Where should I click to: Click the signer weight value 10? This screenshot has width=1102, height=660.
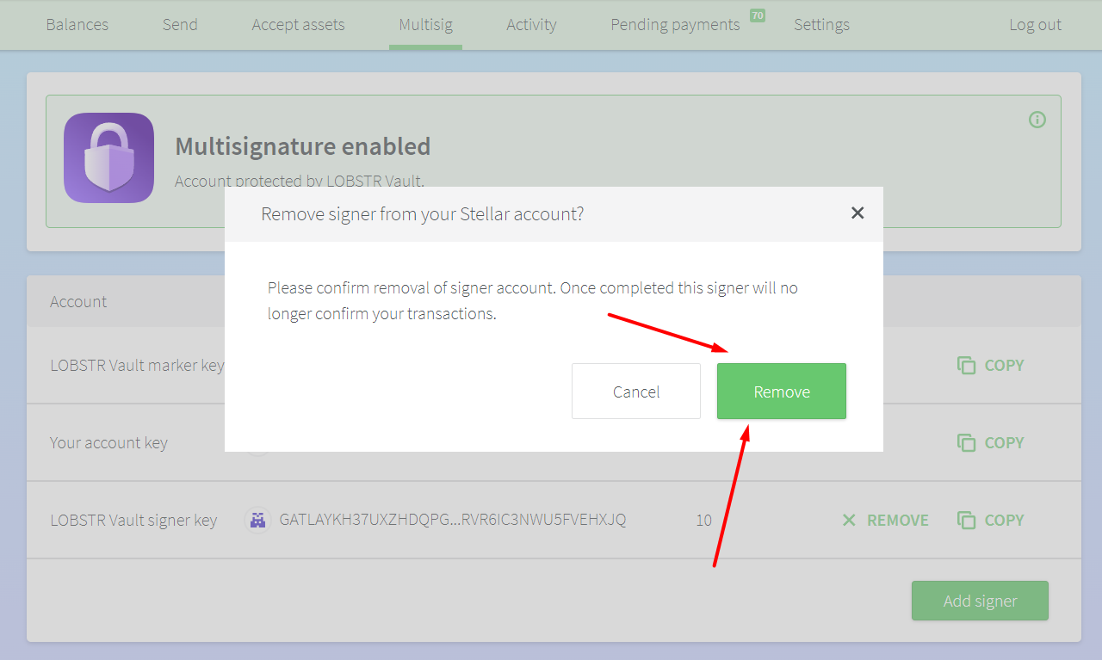click(703, 520)
